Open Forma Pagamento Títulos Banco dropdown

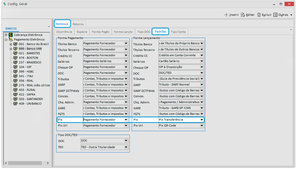point(126,44)
